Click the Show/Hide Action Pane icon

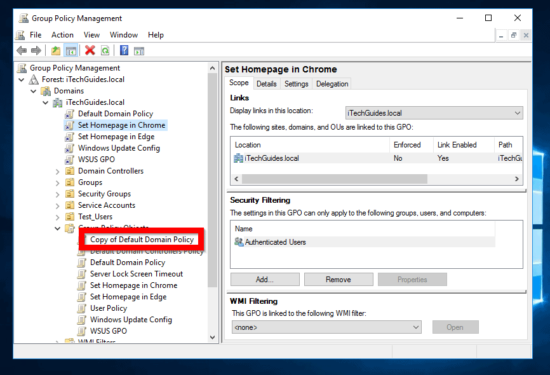(x=139, y=51)
